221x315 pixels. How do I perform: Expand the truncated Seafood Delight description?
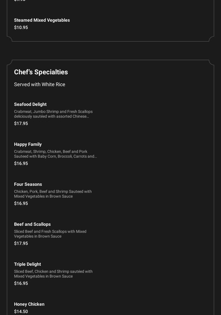tap(53, 114)
